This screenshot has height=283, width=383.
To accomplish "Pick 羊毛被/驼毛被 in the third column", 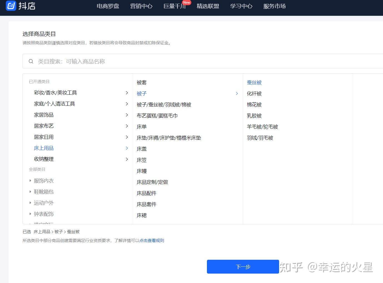I will tap(262, 127).
